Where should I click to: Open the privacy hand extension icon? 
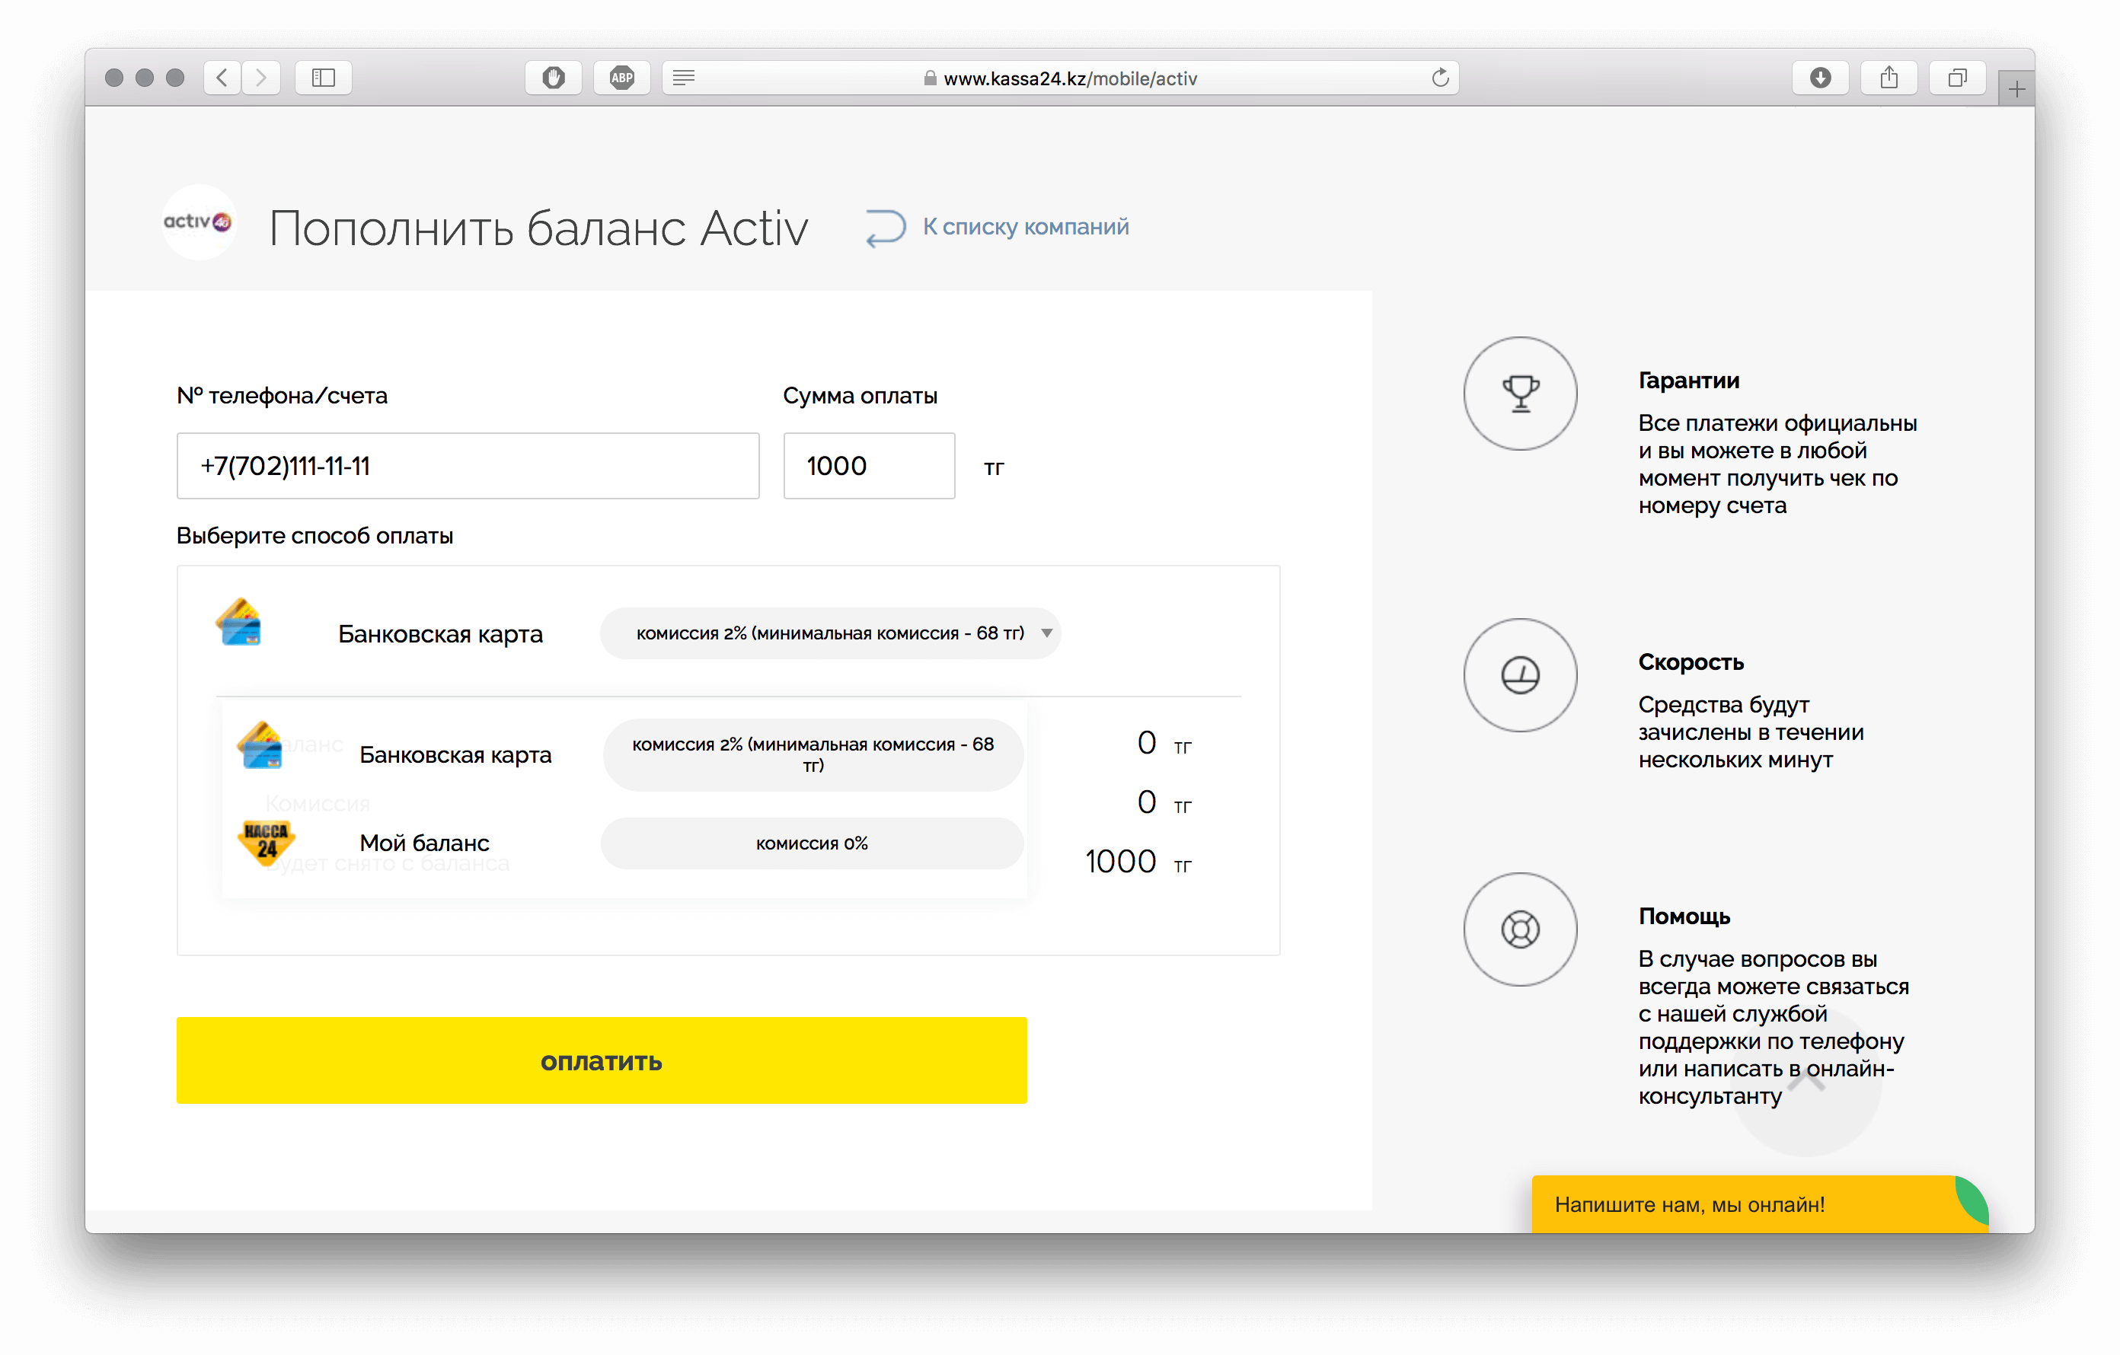pos(553,78)
